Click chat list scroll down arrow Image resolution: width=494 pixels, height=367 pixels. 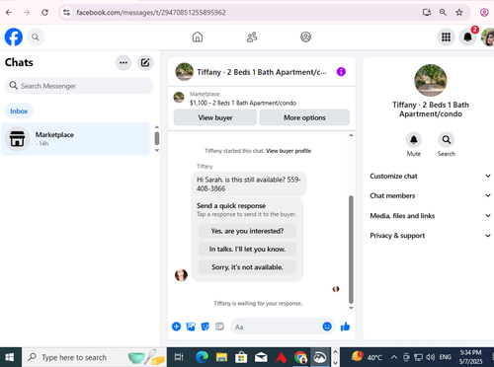coord(157,150)
